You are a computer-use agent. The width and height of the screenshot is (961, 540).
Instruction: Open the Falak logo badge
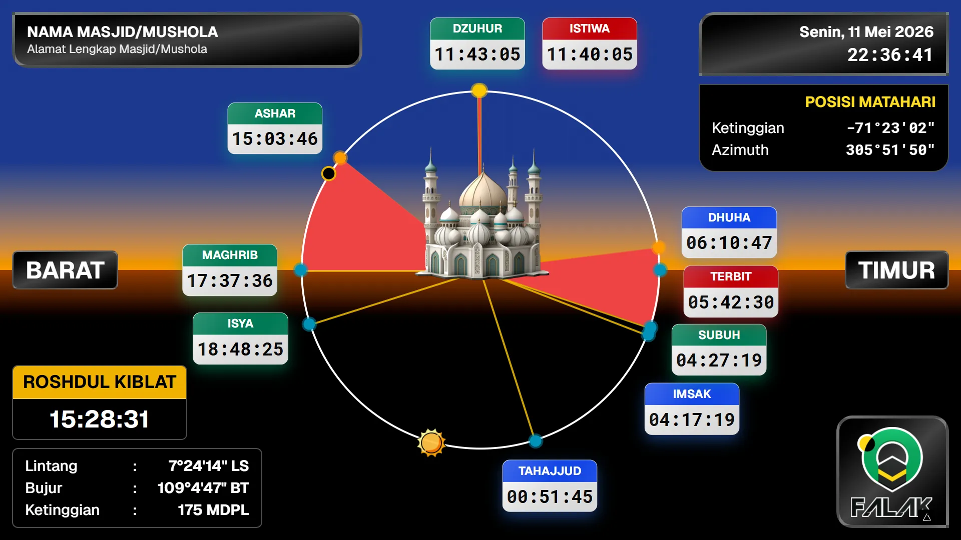point(892,471)
